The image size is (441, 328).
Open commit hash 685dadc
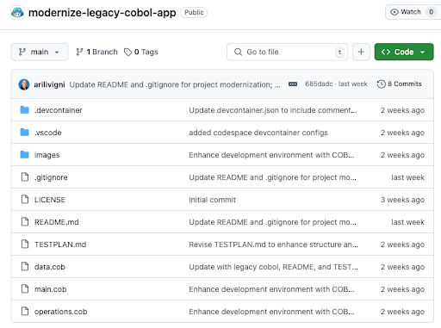[319, 84]
